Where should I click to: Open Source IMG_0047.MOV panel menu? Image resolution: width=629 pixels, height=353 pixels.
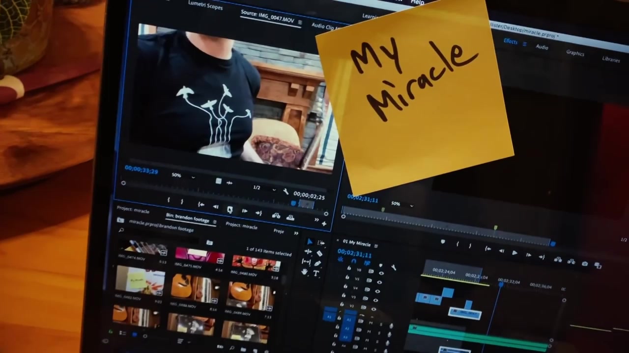(300, 23)
